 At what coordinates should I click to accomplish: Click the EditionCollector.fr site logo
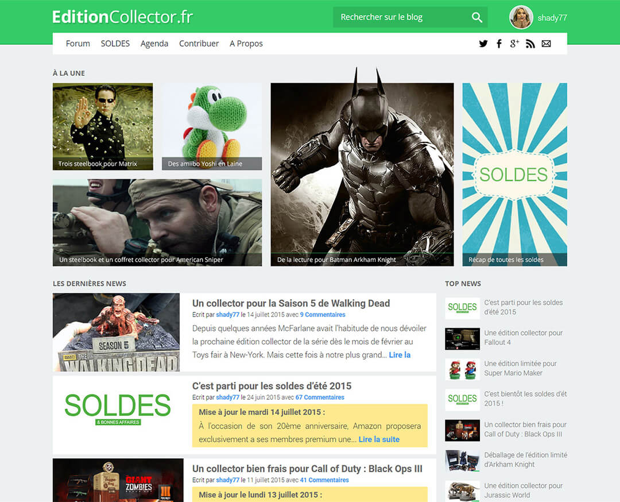click(x=122, y=17)
